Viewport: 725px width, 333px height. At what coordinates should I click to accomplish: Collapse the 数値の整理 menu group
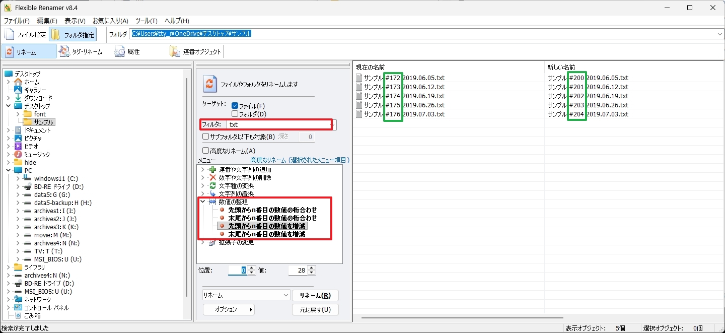[203, 202]
